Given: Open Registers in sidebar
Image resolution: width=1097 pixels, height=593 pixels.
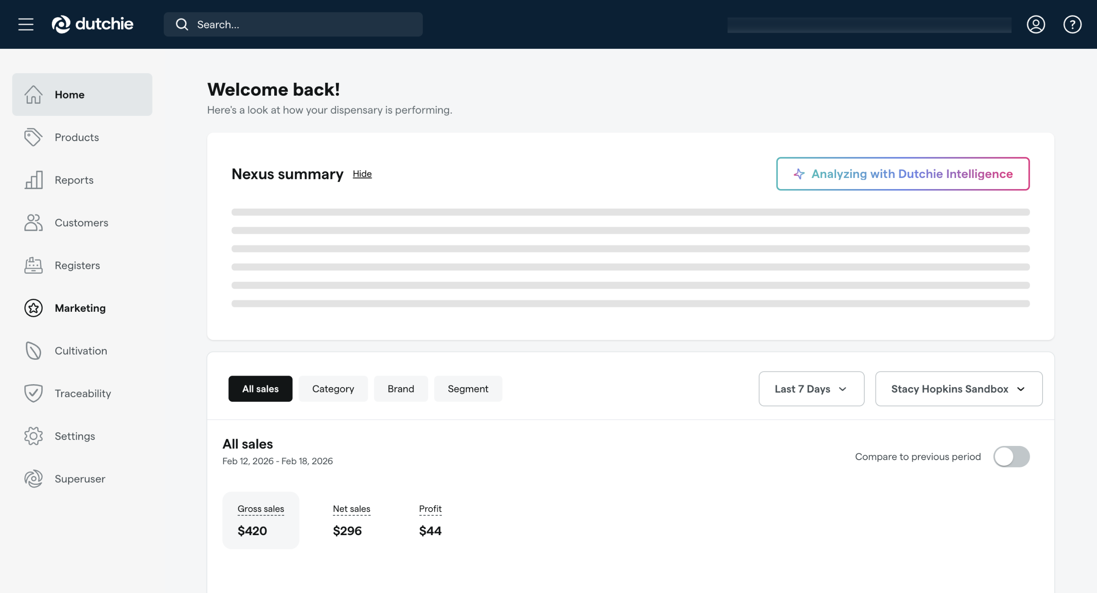Looking at the screenshot, I should (82, 265).
